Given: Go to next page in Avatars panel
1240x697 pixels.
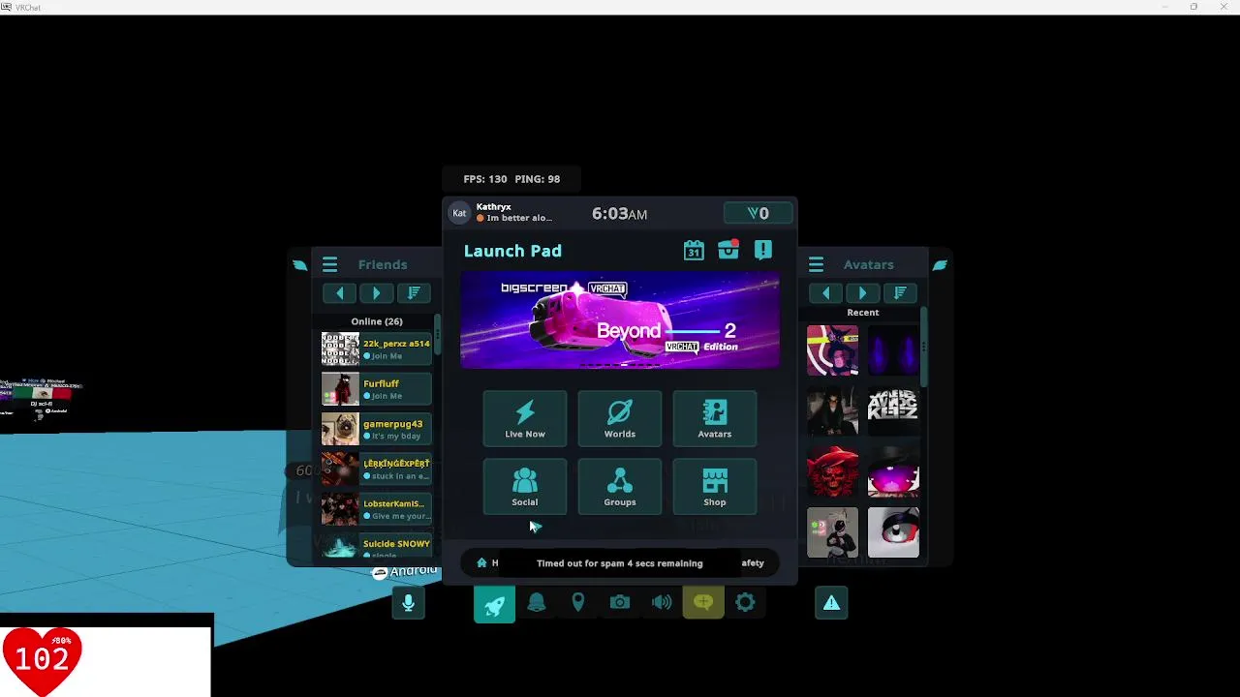Looking at the screenshot, I should click(x=862, y=293).
